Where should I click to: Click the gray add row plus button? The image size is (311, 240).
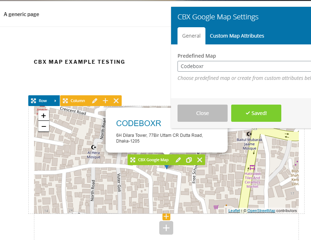point(166,228)
